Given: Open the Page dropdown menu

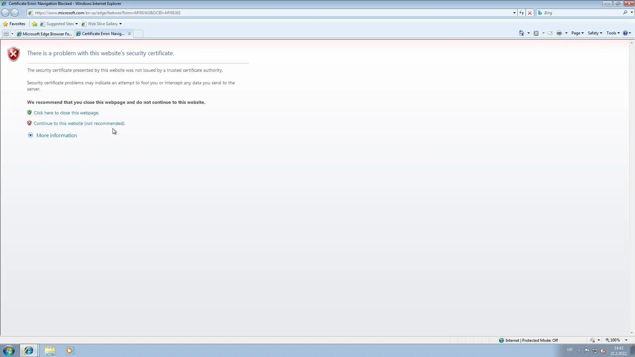Looking at the screenshot, I should click(577, 33).
